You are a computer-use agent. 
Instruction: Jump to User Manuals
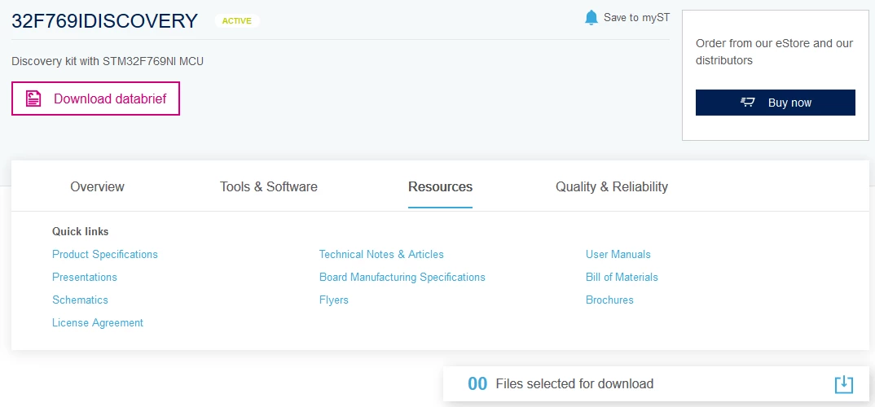pyautogui.click(x=618, y=254)
